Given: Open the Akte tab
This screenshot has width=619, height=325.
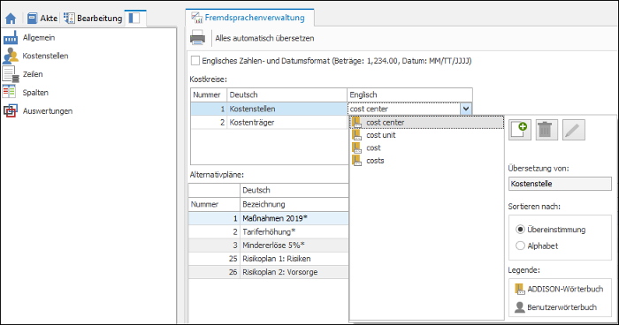Looking at the screenshot, I should [x=42, y=19].
